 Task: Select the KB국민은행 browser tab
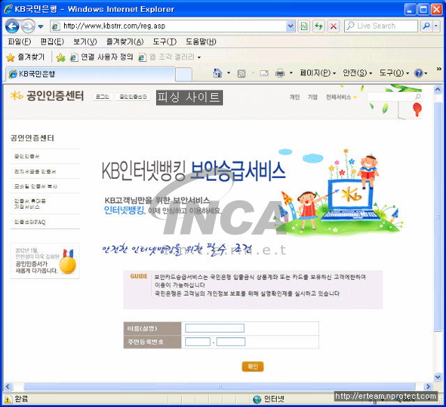click(90, 74)
